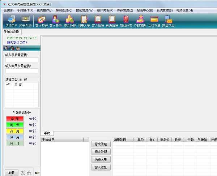Viewport: 217px width, 176px height.
Task: Click the 交班管理 (shift management) toolbar icon
Action: pos(140,21)
